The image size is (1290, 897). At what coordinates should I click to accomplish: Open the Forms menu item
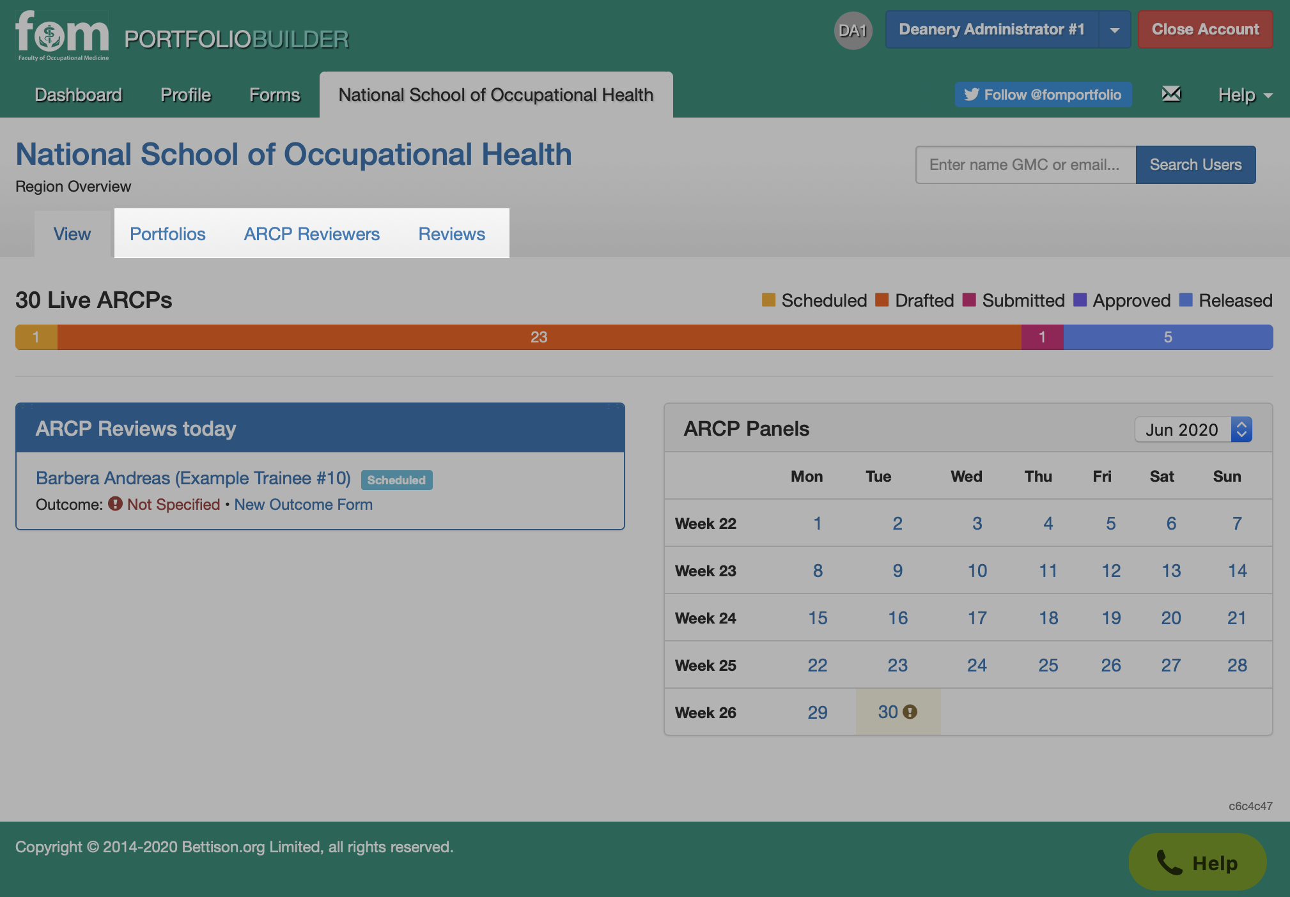point(274,95)
